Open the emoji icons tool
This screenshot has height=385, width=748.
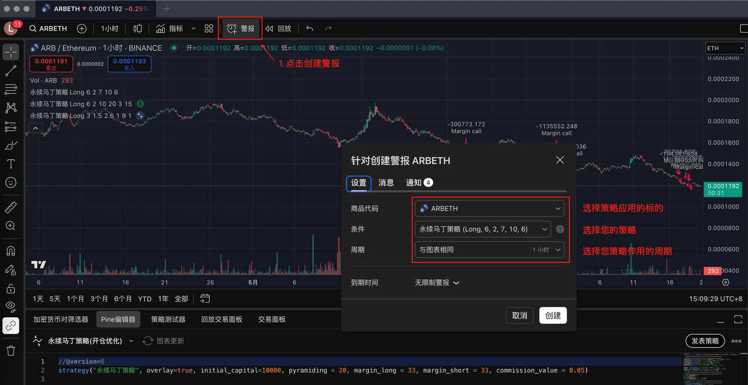11,183
